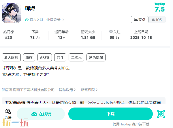Click the TapTap 7.5 rating score
173x128 pixels.
[x=160, y=7]
